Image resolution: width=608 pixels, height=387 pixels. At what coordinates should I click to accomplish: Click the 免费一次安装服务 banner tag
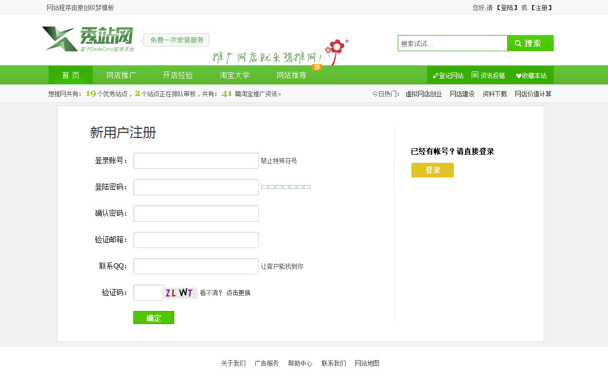click(176, 40)
